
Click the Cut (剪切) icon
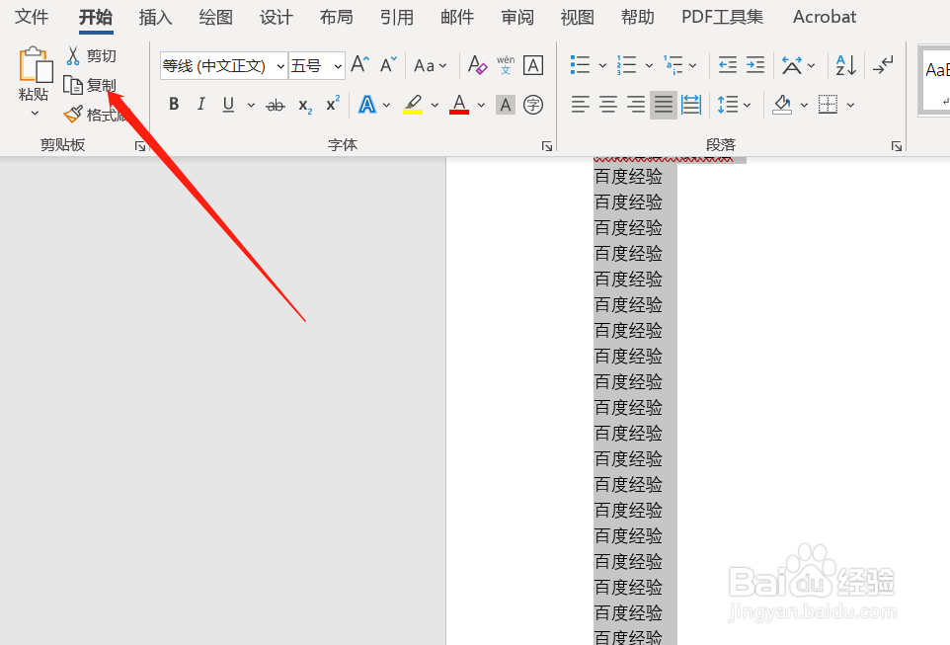(x=73, y=55)
